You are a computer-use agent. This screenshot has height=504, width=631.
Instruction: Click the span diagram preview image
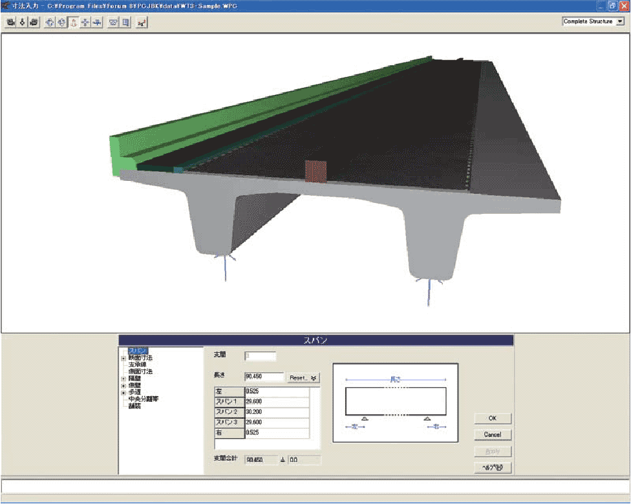pyautogui.click(x=396, y=403)
